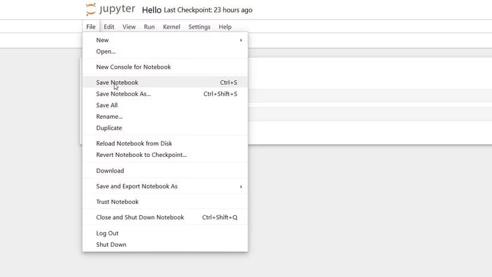
Task: Expand the New submenu arrow
Action: click(241, 40)
